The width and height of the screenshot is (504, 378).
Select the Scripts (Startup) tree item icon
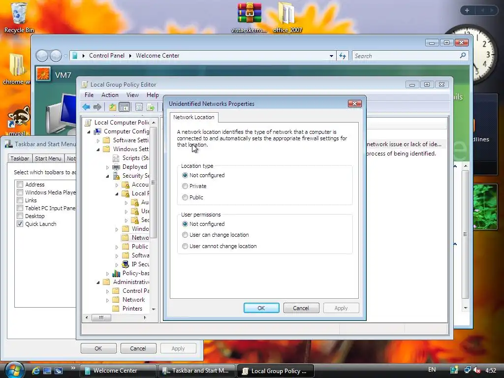pyautogui.click(x=116, y=158)
